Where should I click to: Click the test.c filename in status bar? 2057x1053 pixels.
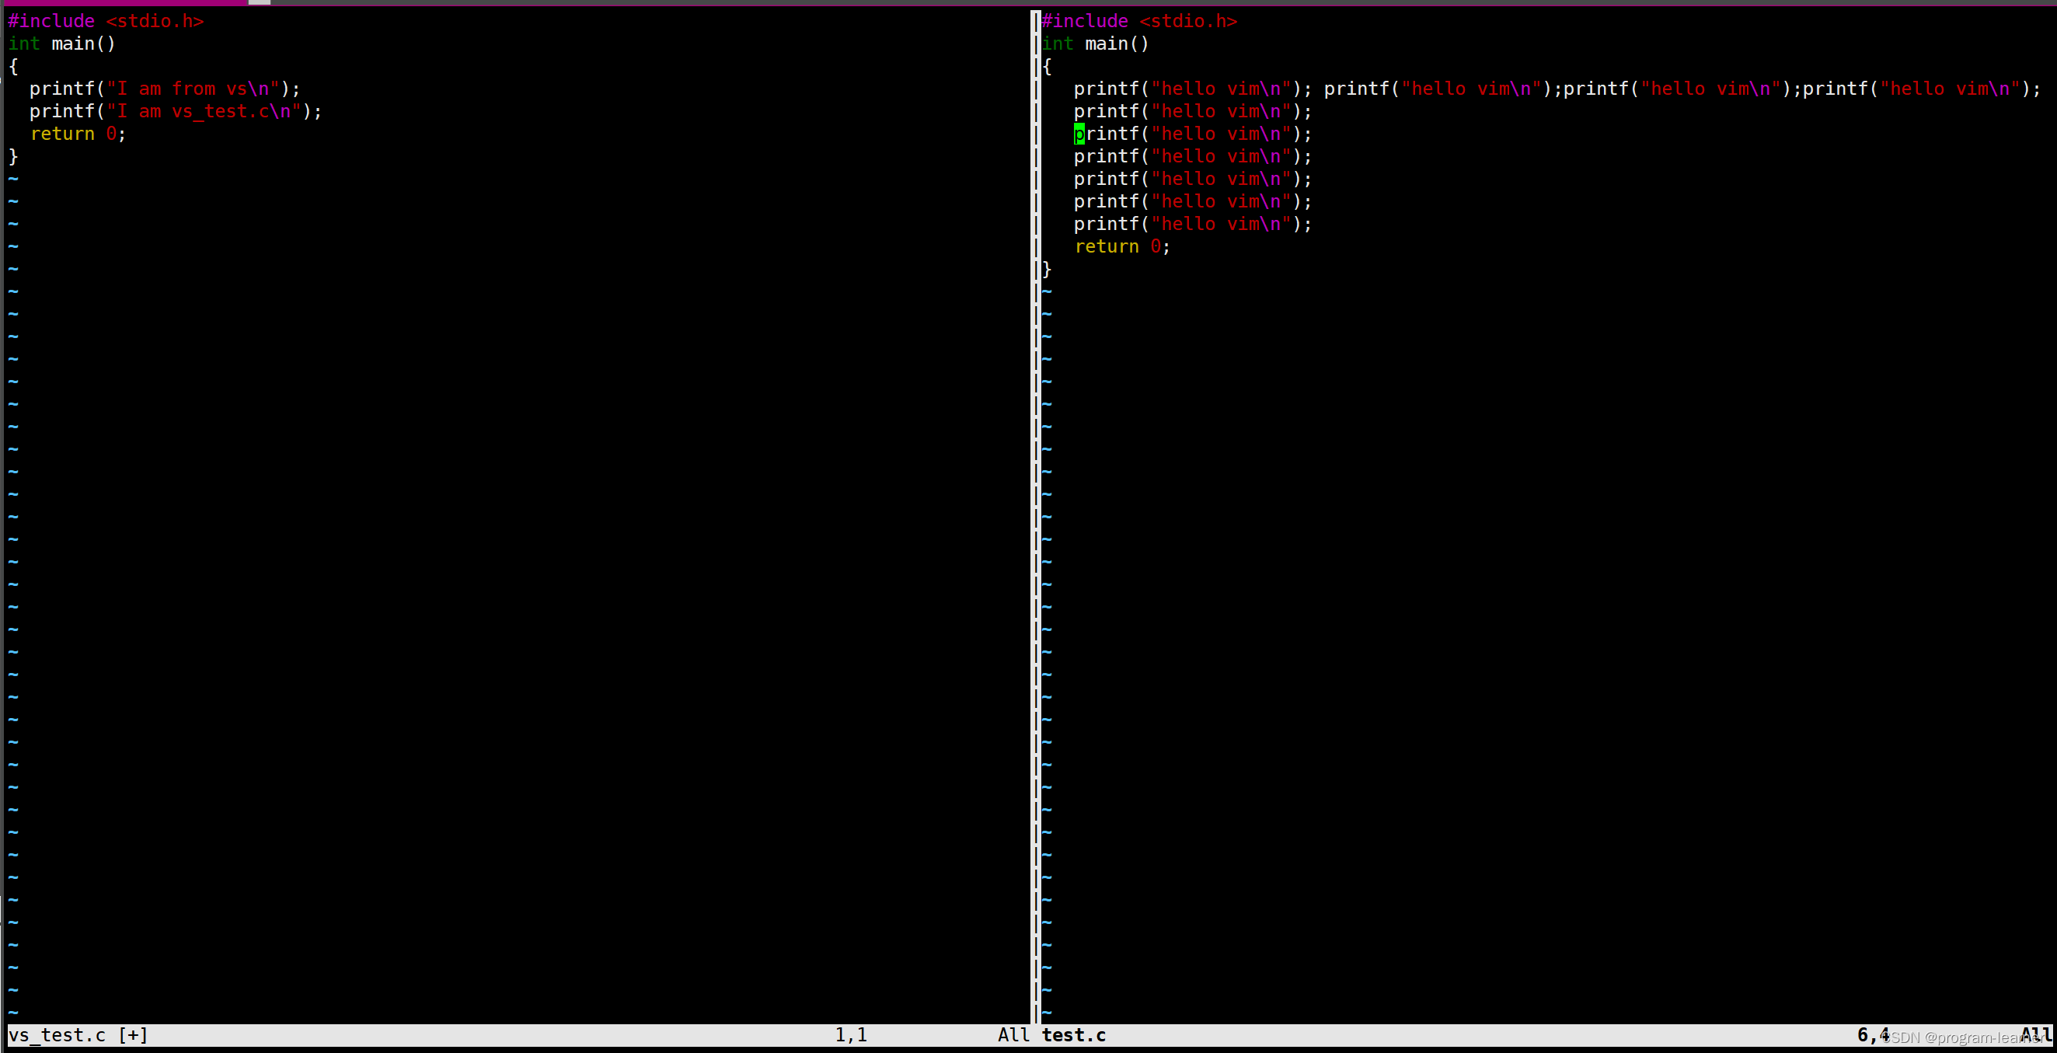pyautogui.click(x=1073, y=1034)
